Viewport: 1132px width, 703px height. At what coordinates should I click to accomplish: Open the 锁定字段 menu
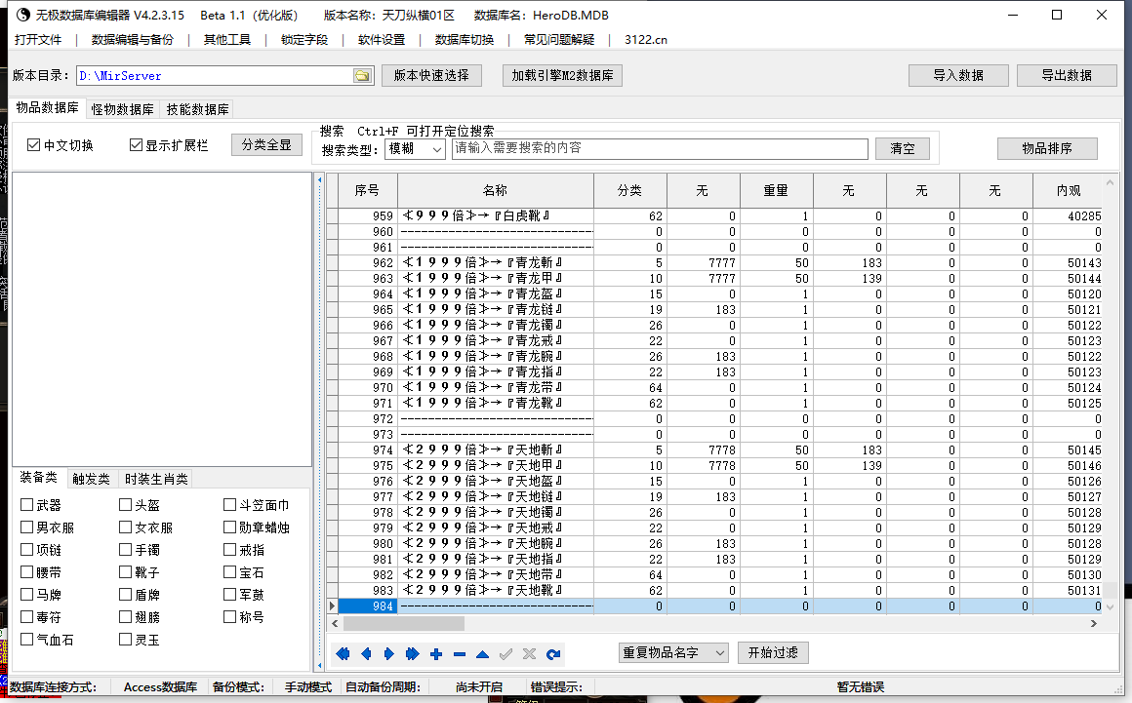pyautogui.click(x=304, y=40)
